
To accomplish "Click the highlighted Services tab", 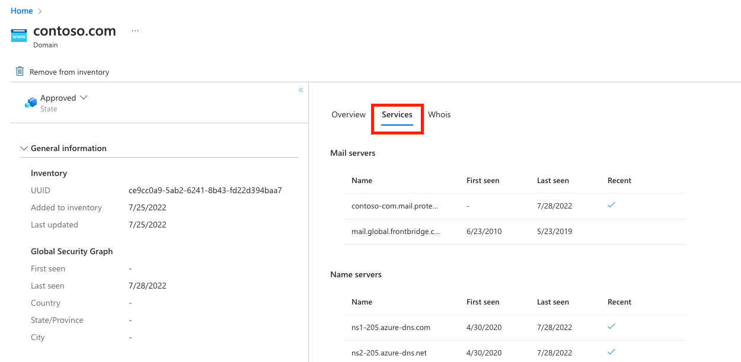I will coord(397,114).
